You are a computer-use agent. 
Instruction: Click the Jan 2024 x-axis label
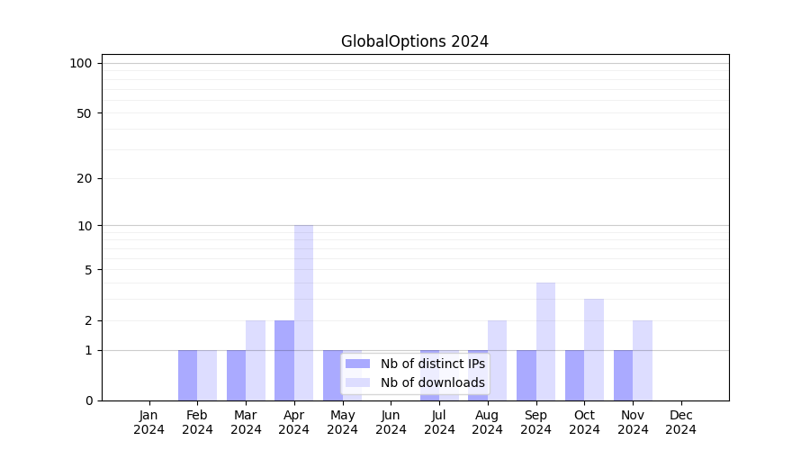pyautogui.click(x=148, y=422)
